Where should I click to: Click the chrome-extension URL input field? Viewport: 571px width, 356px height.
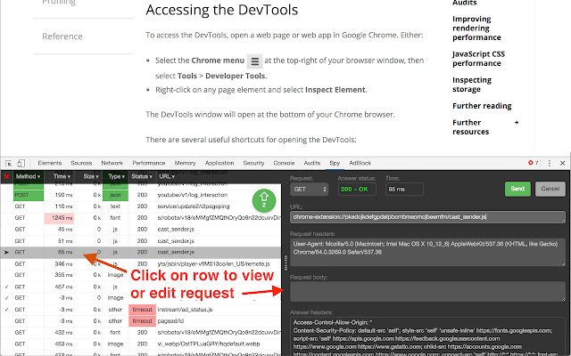click(427, 217)
